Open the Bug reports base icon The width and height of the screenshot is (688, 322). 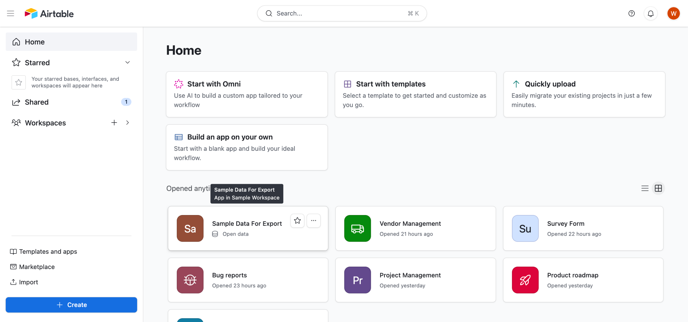pos(190,280)
